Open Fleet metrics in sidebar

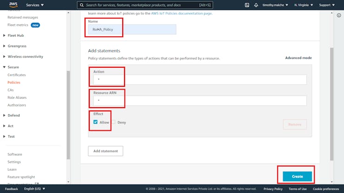pos(18,25)
